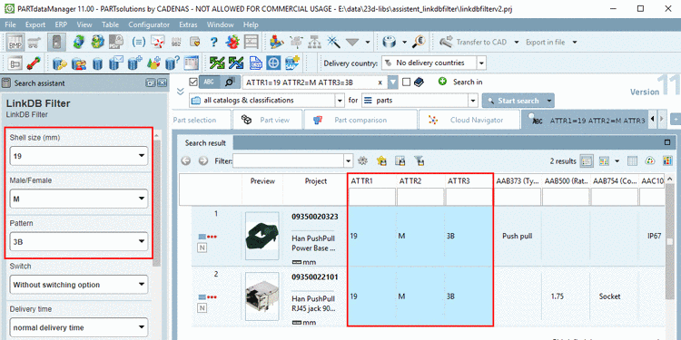The image size is (681, 340).
Task: Open the ERP menu
Action: tap(61, 24)
